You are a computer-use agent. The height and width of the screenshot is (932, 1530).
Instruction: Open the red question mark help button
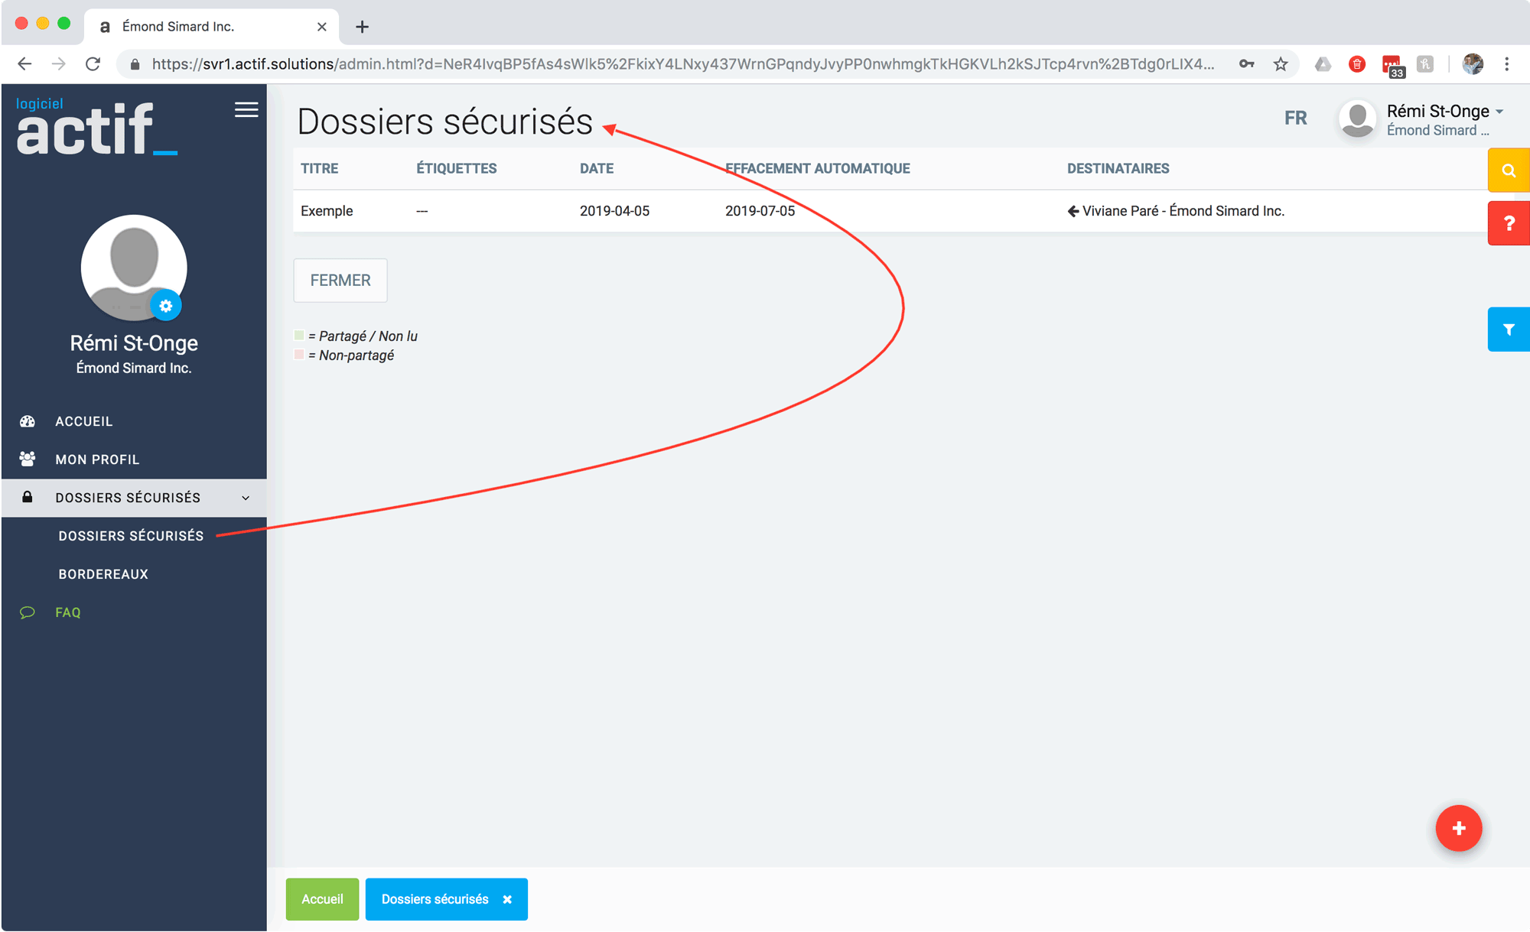tap(1508, 223)
